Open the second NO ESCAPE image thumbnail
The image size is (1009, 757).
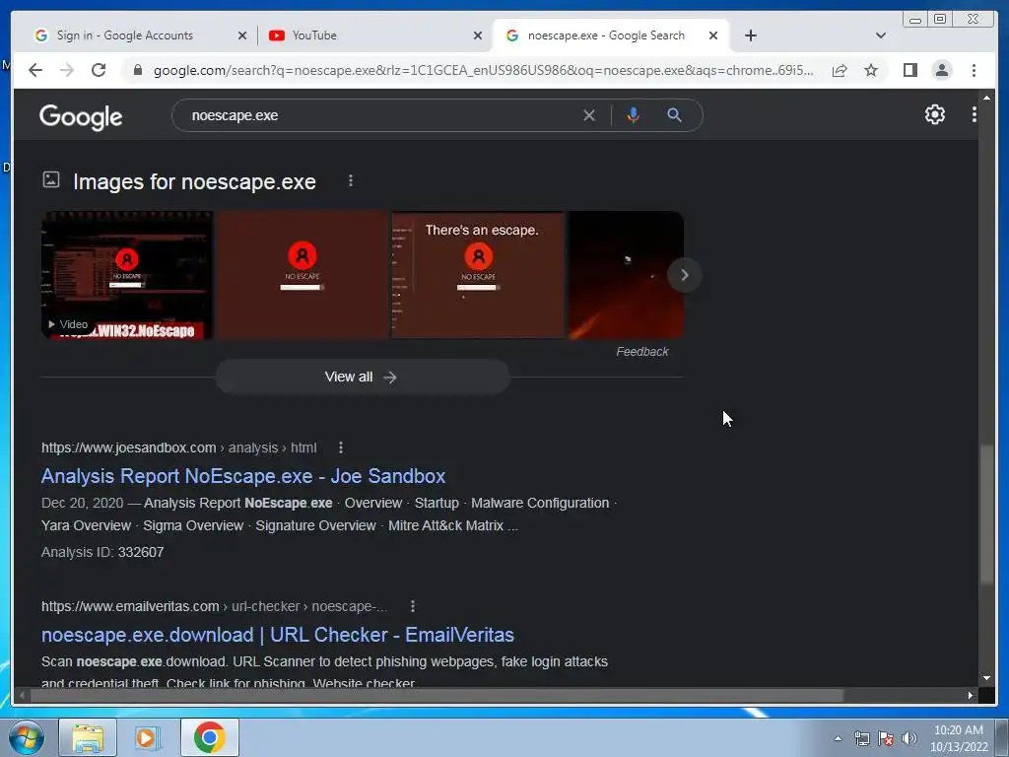pyautogui.click(x=303, y=275)
